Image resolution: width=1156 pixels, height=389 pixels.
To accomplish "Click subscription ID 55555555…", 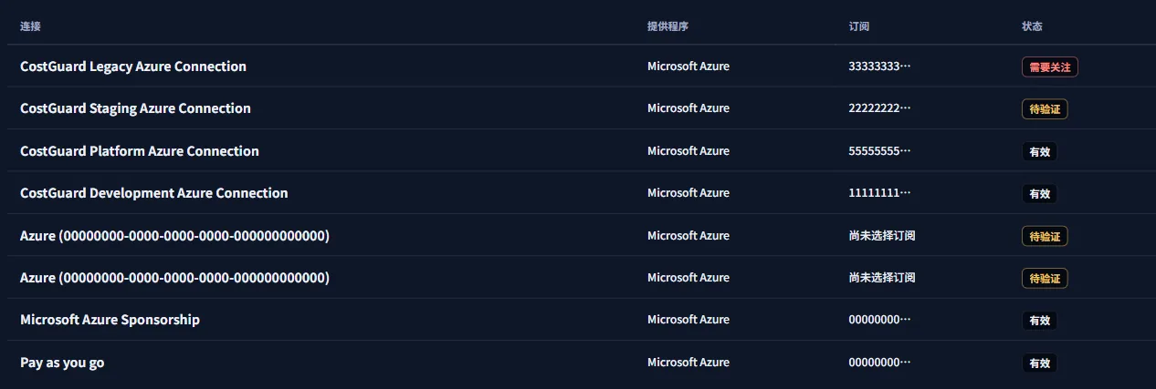I will point(879,151).
